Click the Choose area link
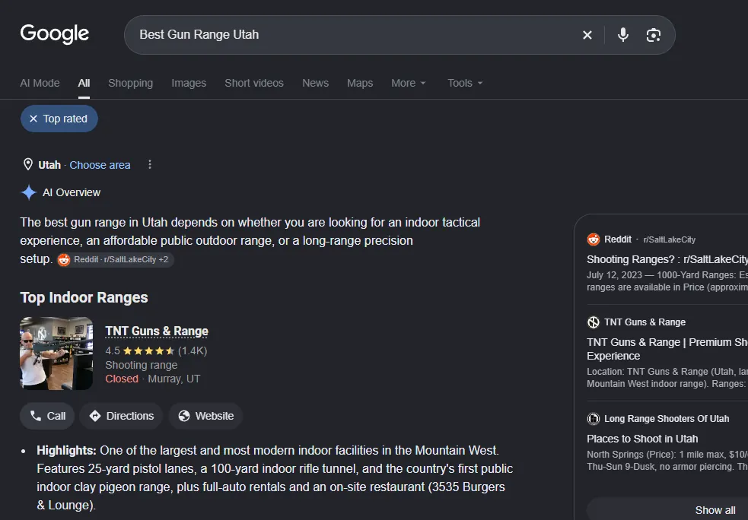Screen dimensions: 748x520 coord(100,165)
